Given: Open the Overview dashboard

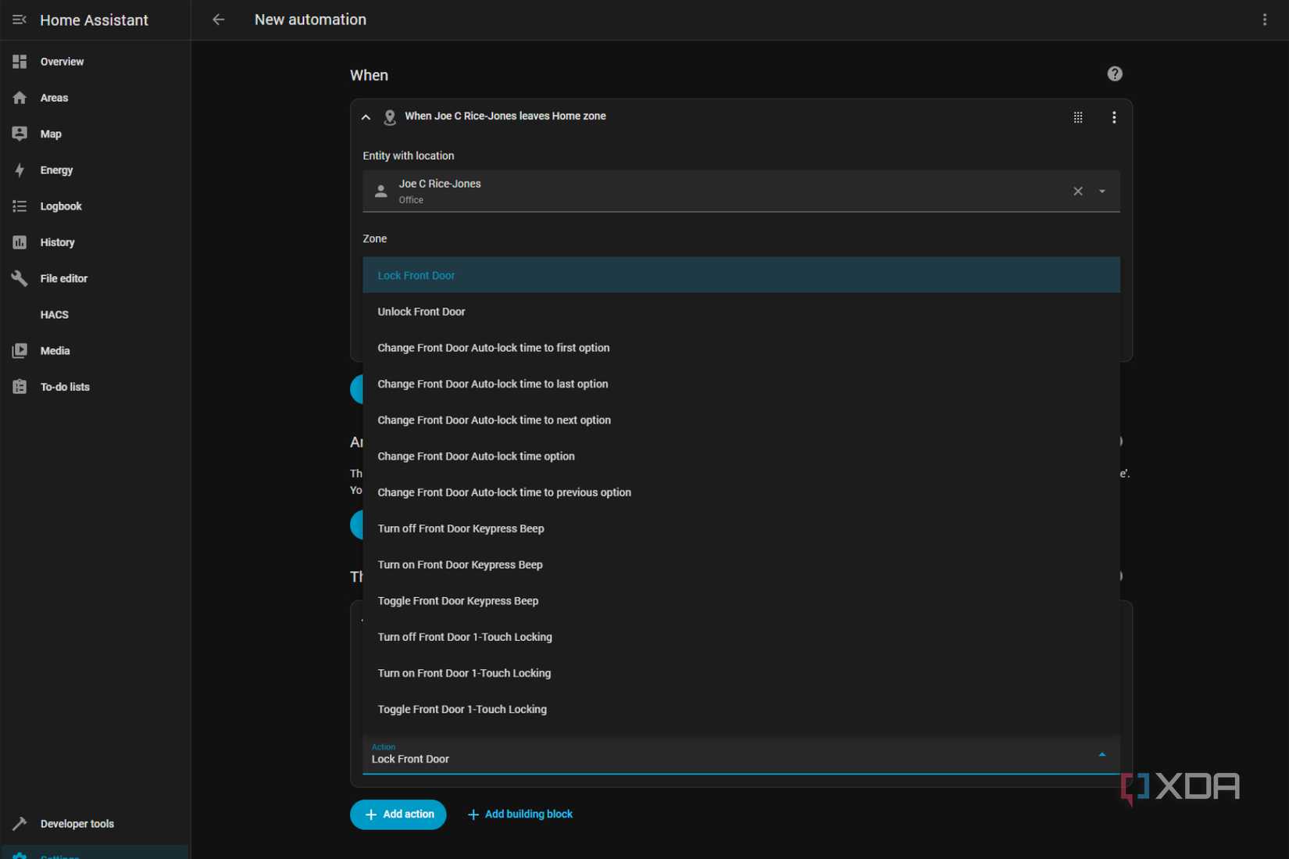Looking at the screenshot, I should pyautogui.click(x=95, y=62).
